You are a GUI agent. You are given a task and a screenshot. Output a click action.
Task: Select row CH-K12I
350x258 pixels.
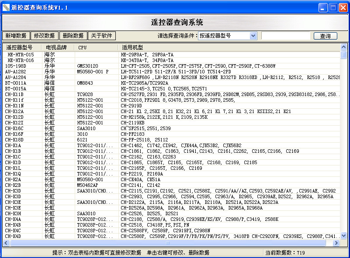171,123
